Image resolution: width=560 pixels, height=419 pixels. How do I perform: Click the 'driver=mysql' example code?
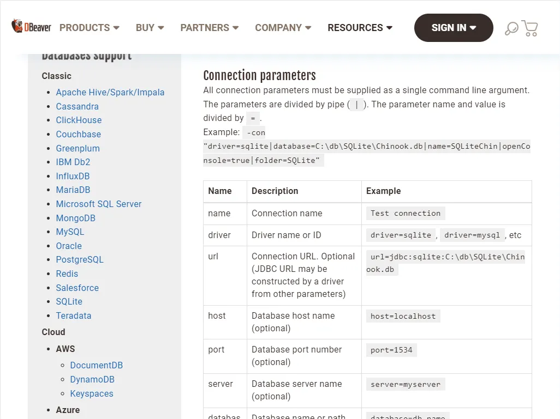pos(472,235)
